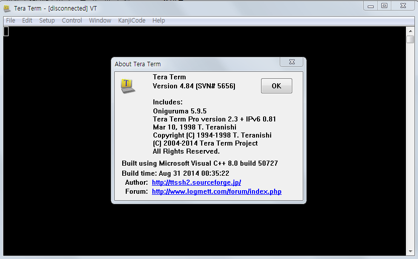Click the 'All Rights Reserved.' text

(x=186, y=151)
